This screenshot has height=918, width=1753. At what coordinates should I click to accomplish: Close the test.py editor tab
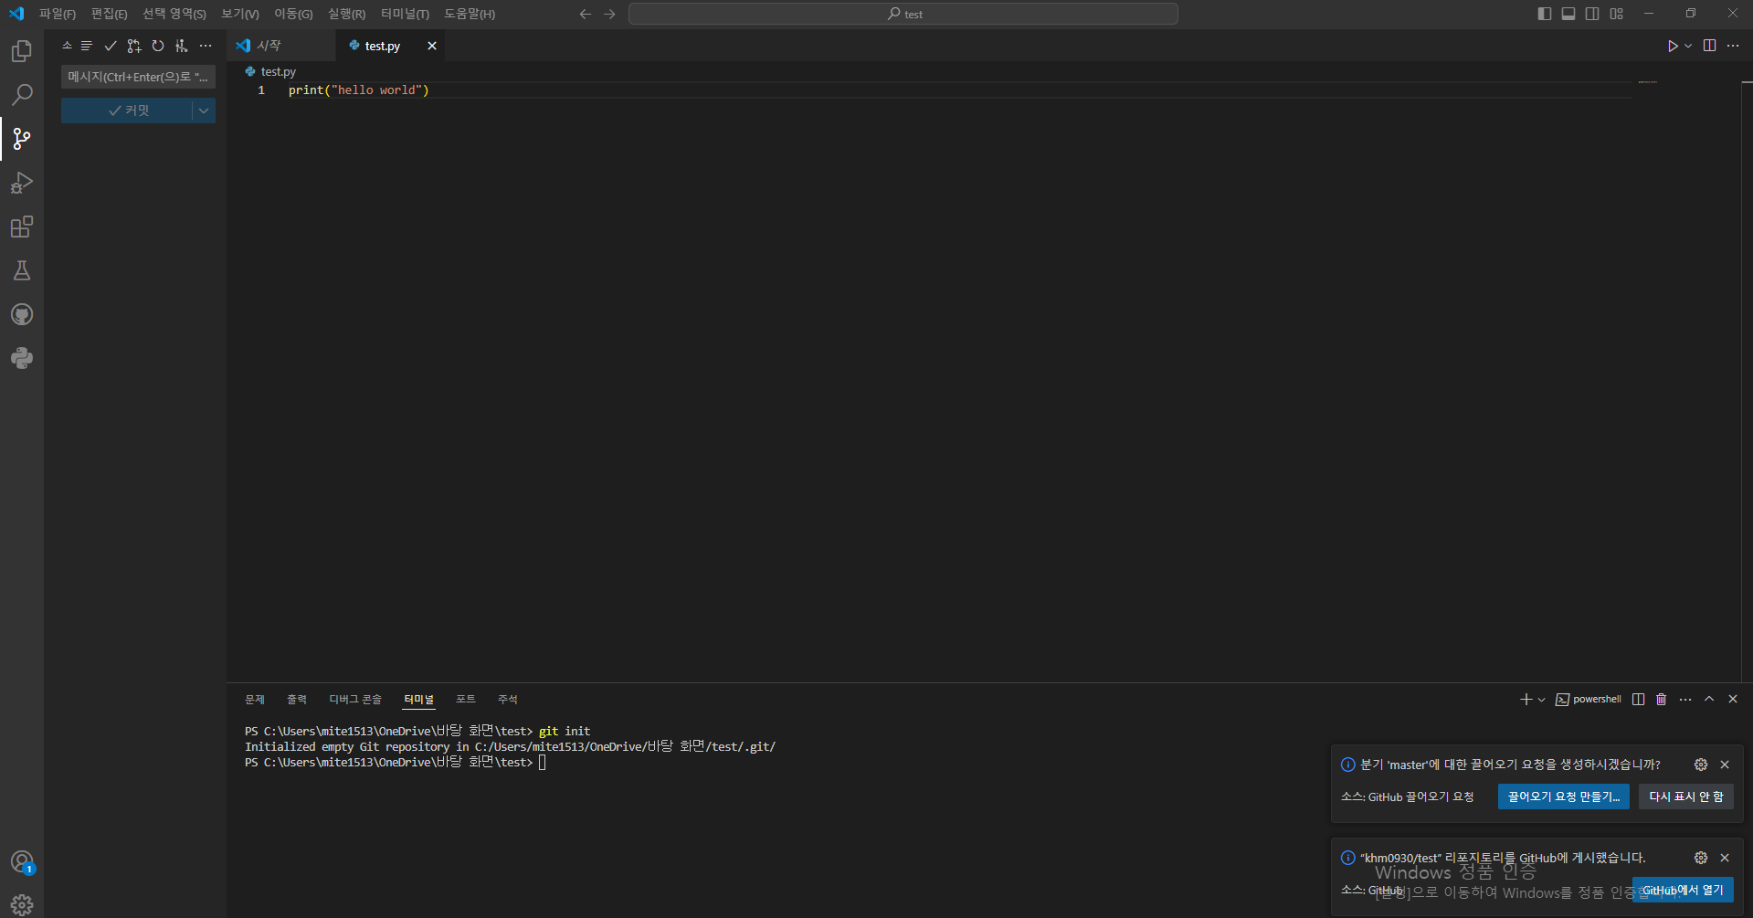coord(432,46)
